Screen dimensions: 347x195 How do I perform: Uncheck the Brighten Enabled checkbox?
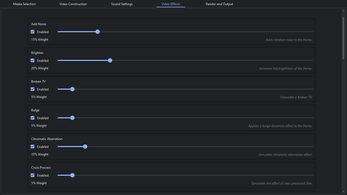33,61
